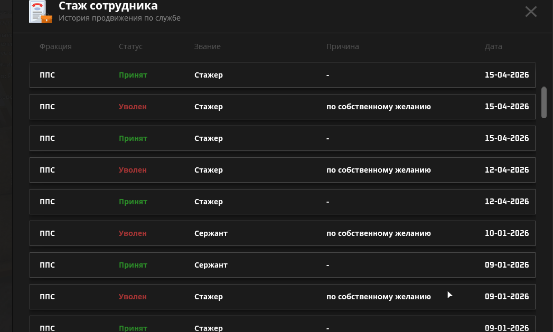
Task: Click the Причина column header
Action: [x=342, y=46]
